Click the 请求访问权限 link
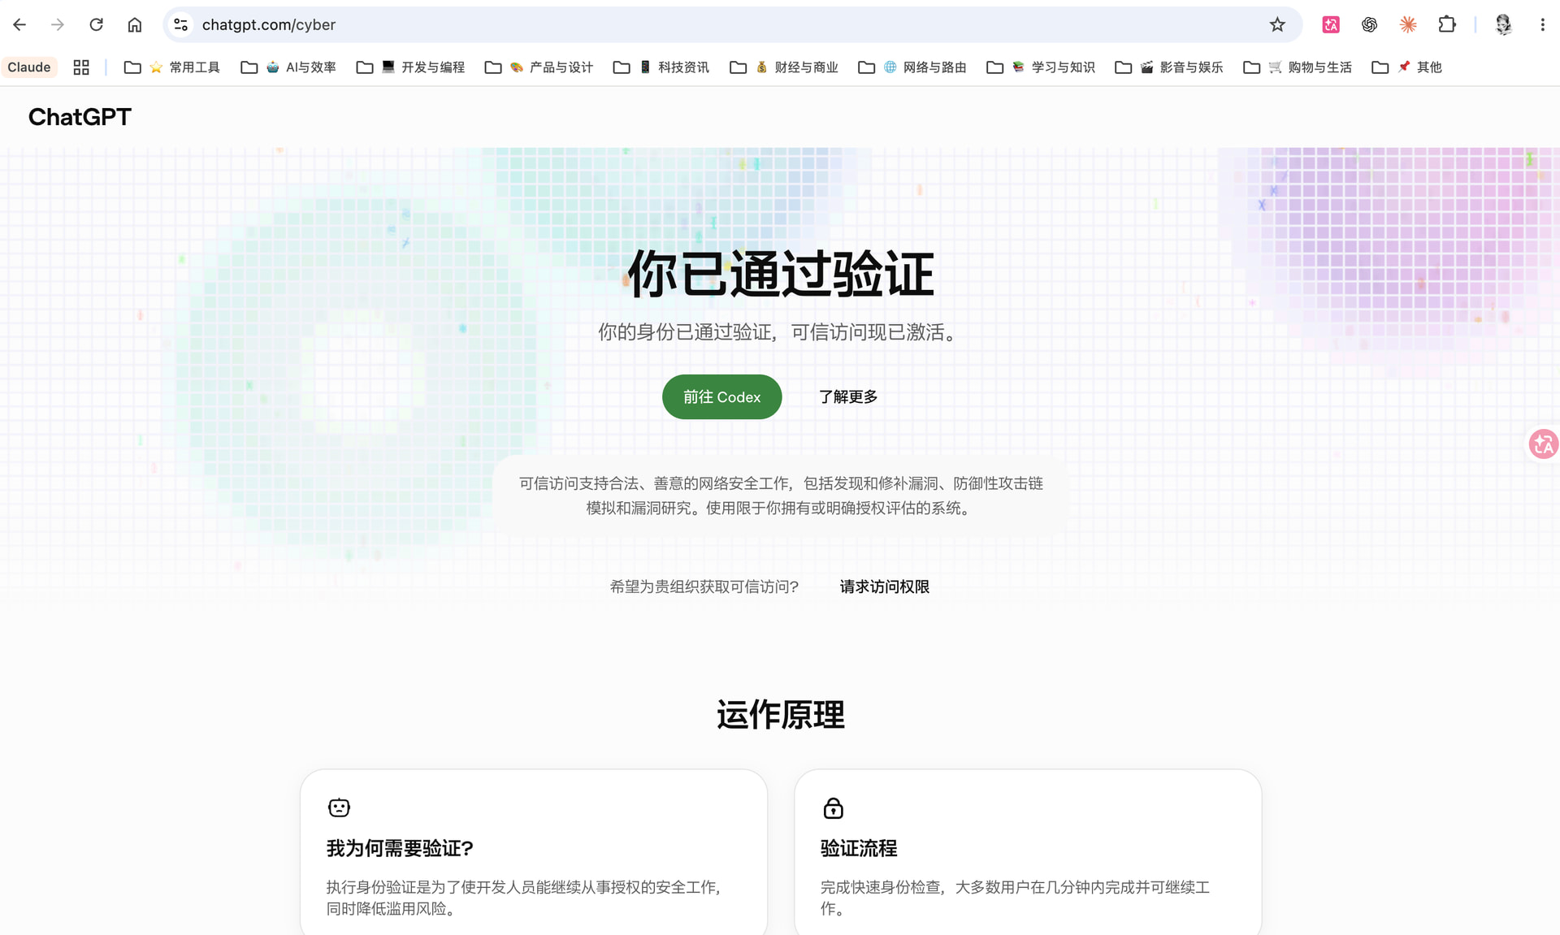 coord(884,587)
